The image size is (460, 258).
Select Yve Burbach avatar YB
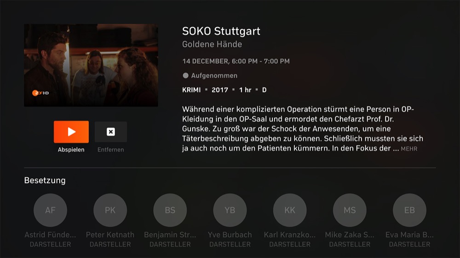(x=230, y=210)
